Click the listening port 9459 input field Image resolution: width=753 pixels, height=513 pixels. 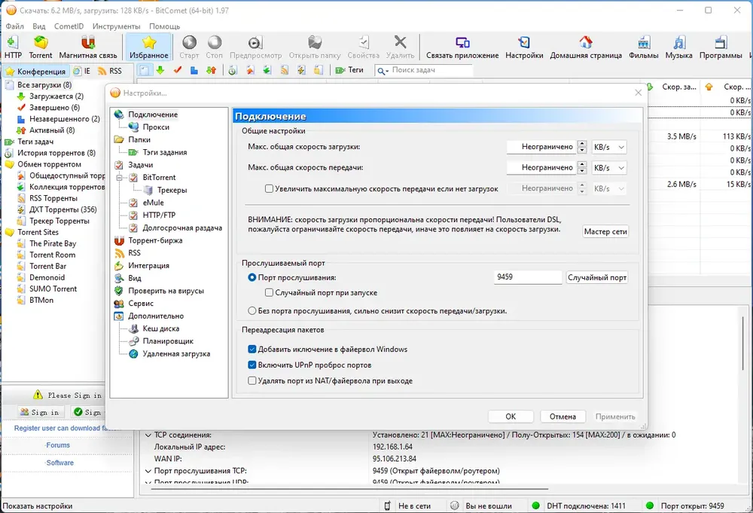click(527, 277)
